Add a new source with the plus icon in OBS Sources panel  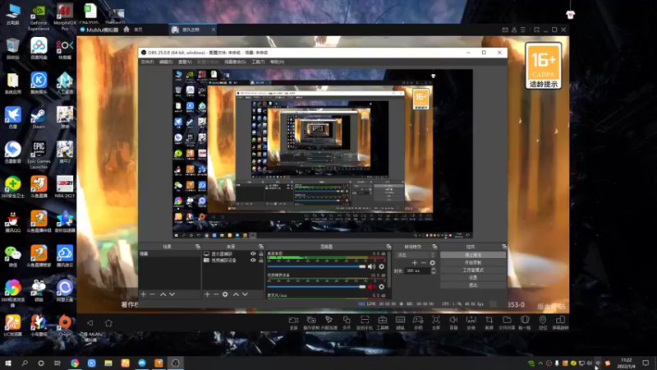point(207,294)
